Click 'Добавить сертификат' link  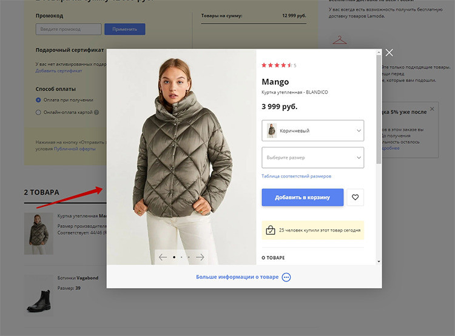click(x=58, y=71)
